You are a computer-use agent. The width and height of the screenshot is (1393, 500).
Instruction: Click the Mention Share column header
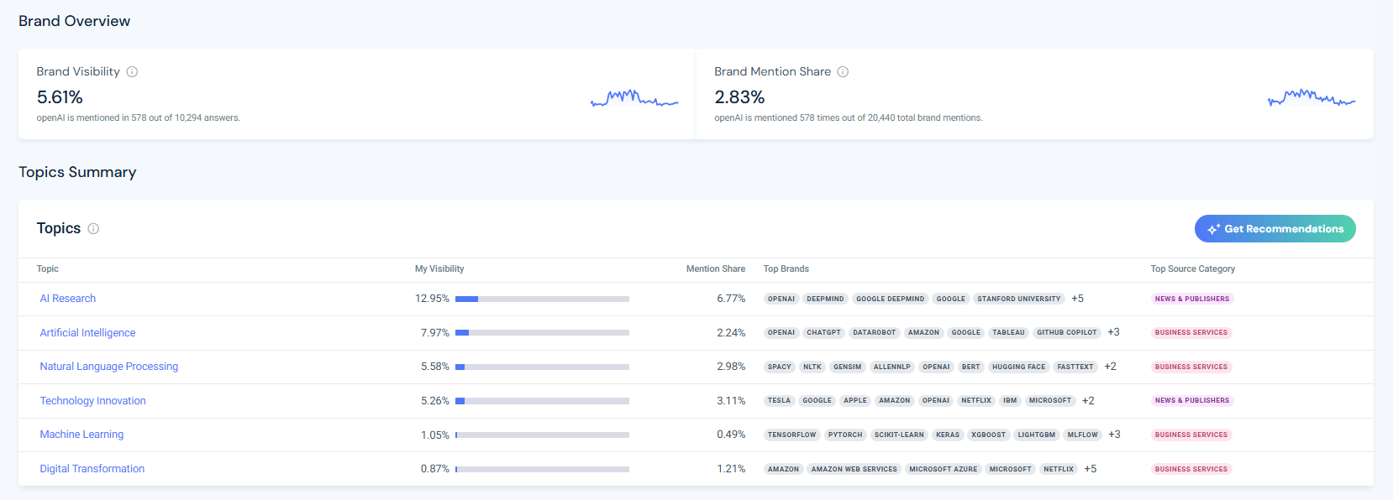tap(715, 269)
